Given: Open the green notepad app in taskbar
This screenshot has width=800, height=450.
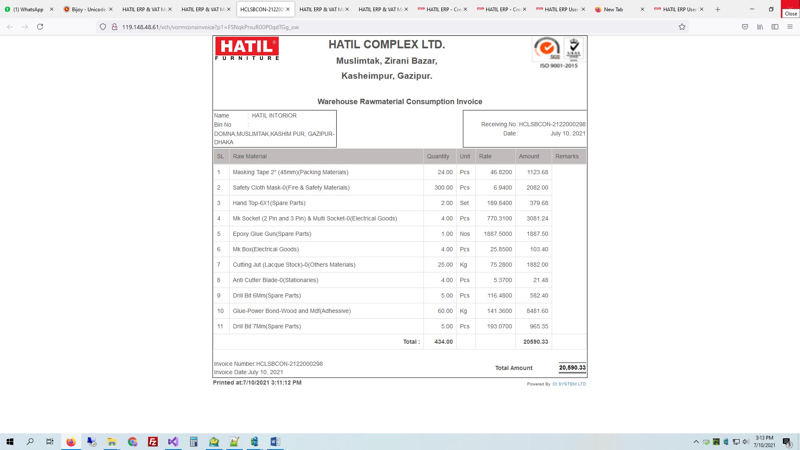Looking at the screenshot, I should click(x=234, y=442).
